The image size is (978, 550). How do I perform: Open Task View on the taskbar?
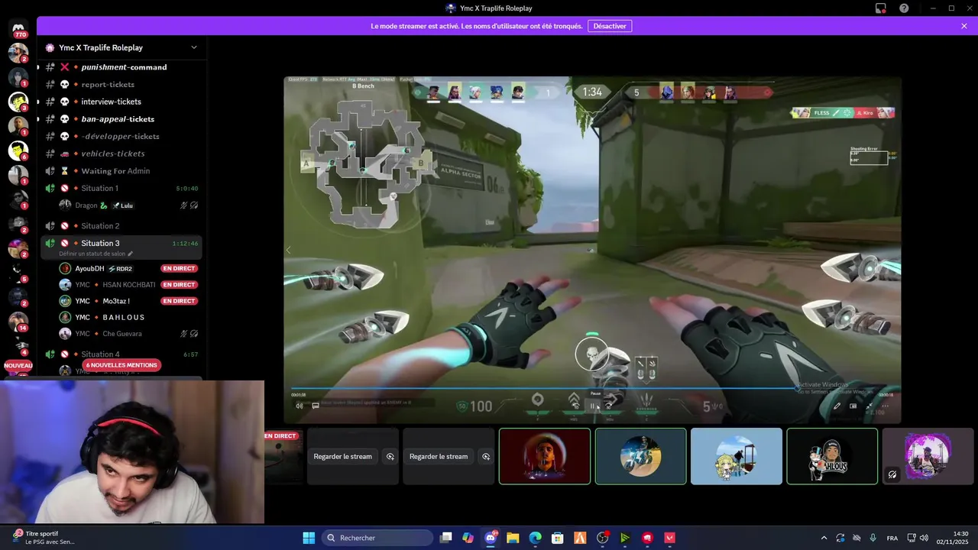pyautogui.click(x=446, y=538)
